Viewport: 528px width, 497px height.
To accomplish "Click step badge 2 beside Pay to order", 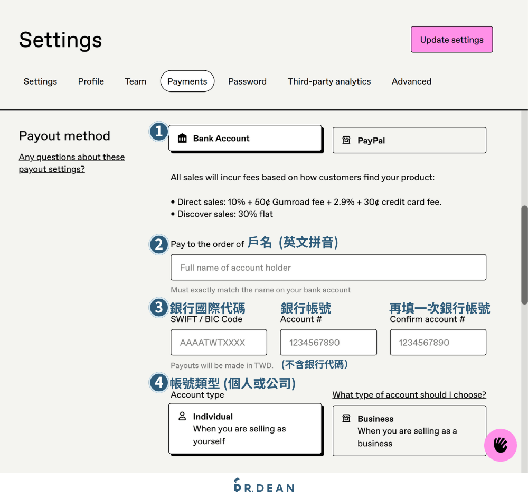I will pos(158,244).
